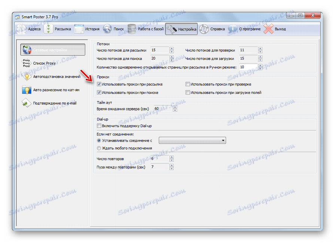The height and width of the screenshot is (243, 335).
Task: Click Число потоков для проверки field
Action: [x=249, y=50]
